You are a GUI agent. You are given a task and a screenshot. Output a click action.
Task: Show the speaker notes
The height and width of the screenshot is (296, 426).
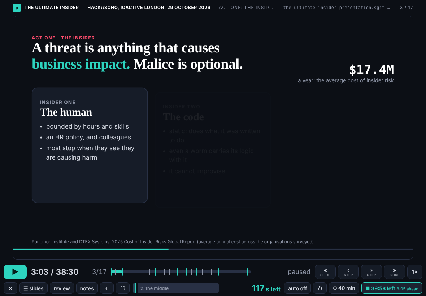point(87,288)
